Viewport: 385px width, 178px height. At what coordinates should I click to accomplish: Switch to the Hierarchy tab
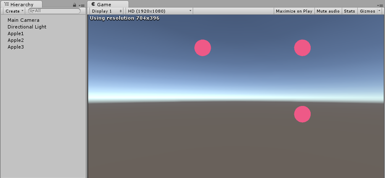21,5
